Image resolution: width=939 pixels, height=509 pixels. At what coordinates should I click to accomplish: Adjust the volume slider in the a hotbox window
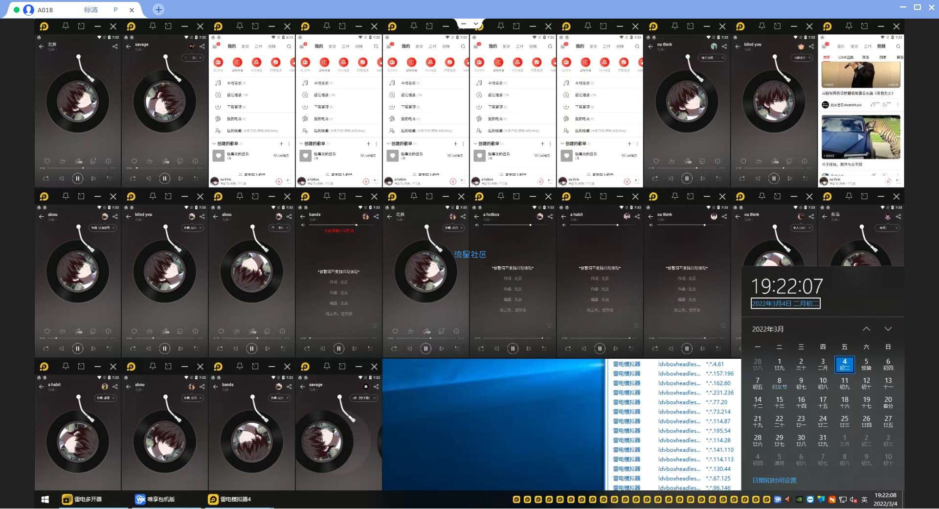(516, 225)
